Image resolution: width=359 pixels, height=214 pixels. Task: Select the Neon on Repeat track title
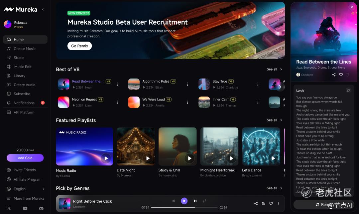pyautogui.click(x=84, y=100)
